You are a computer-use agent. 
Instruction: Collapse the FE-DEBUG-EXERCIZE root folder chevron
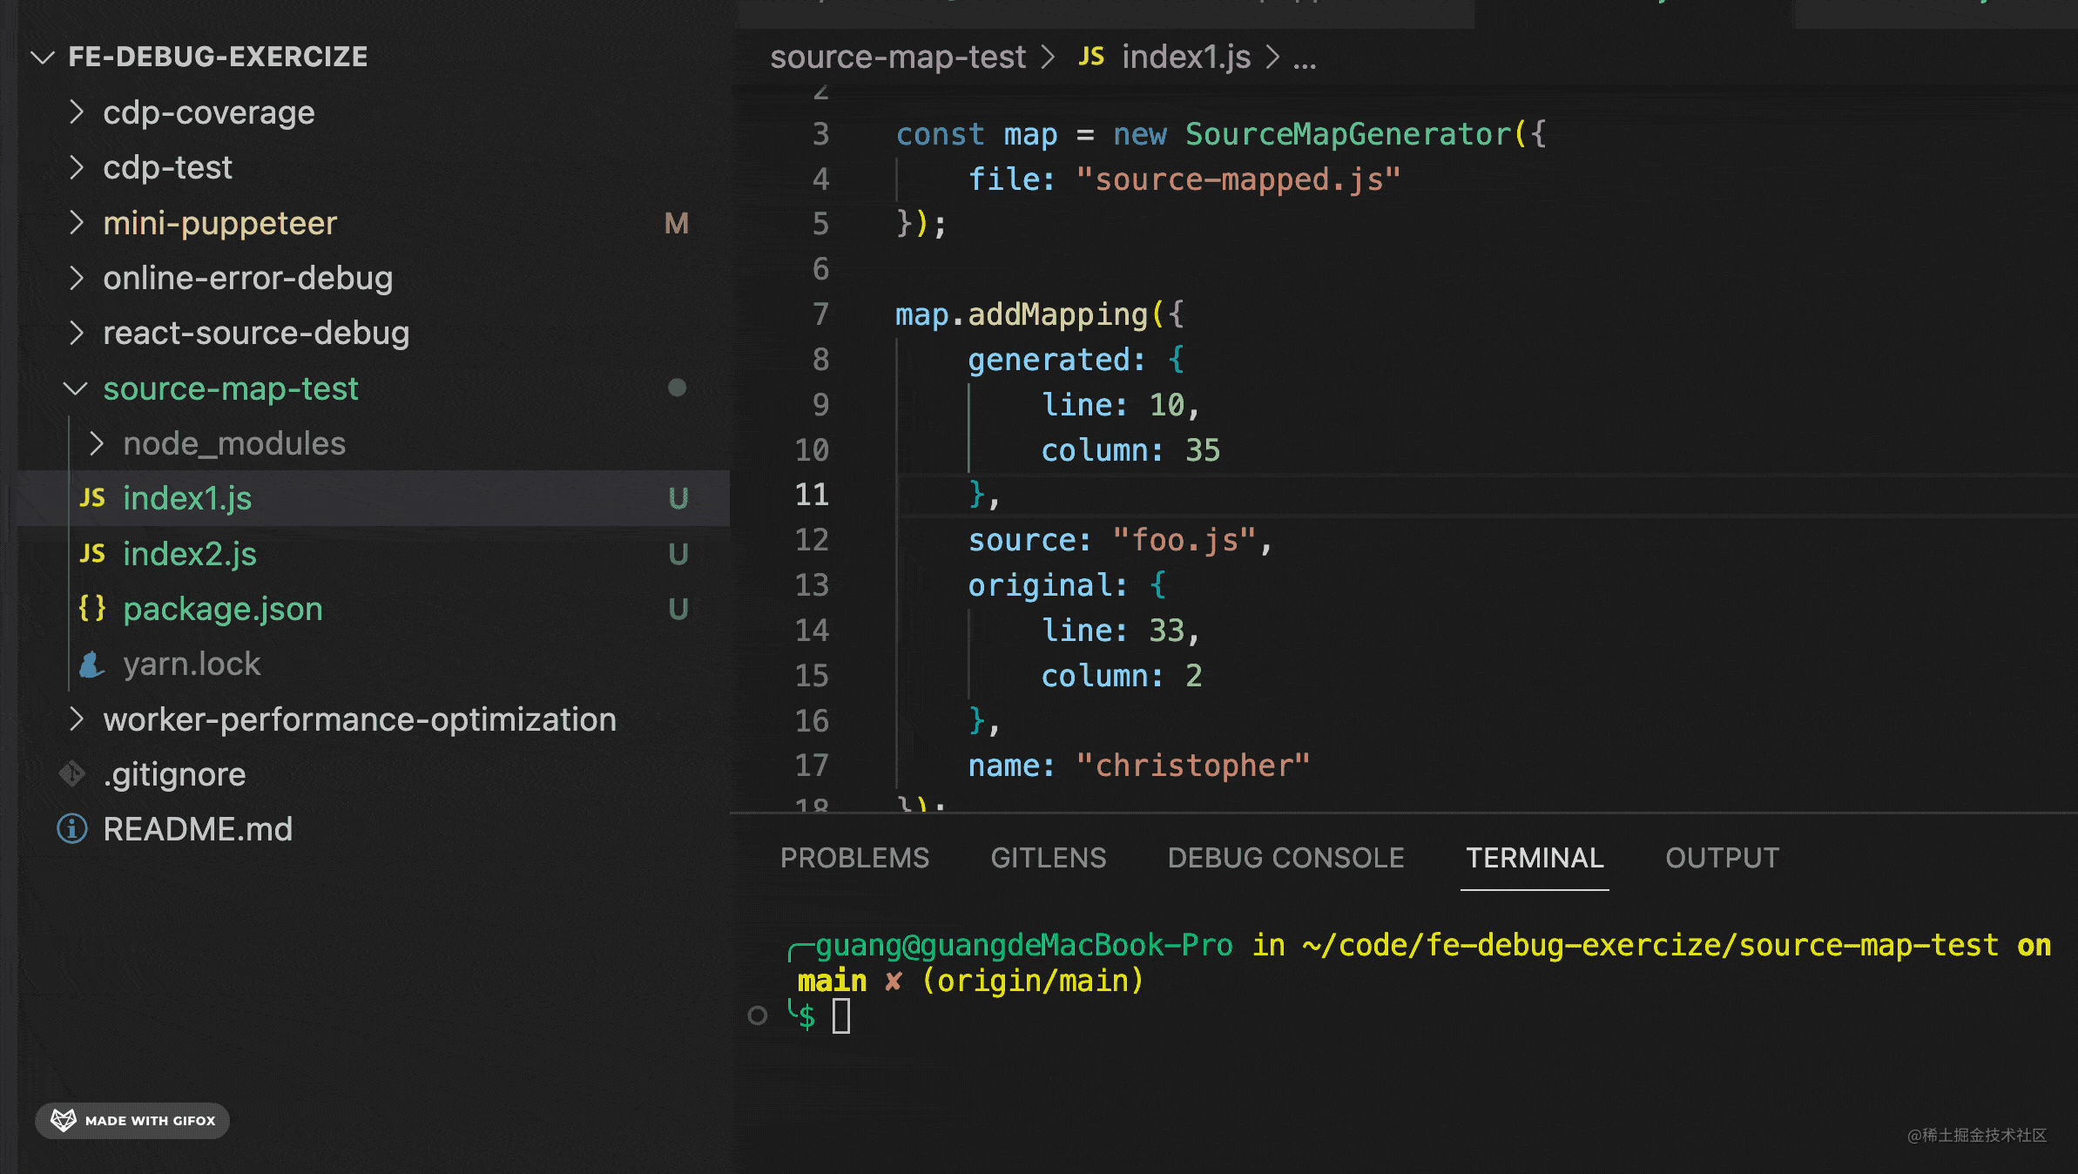42,57
